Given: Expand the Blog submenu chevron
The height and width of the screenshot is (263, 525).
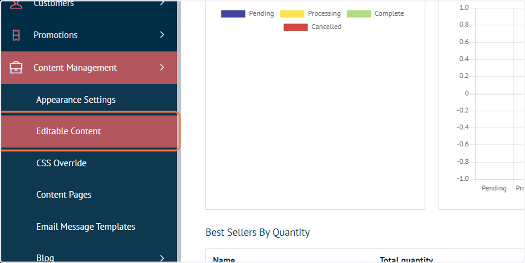Looking at the screenshot, I should coord(162,258).
